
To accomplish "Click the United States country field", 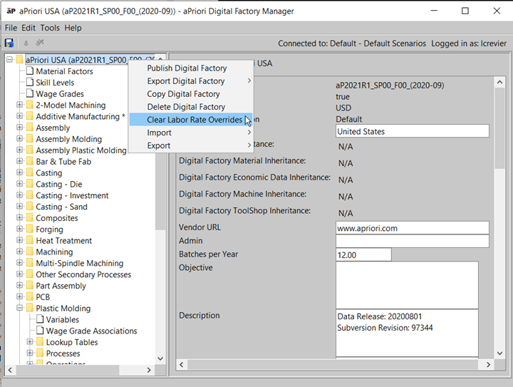I will [x=413, y=131].
